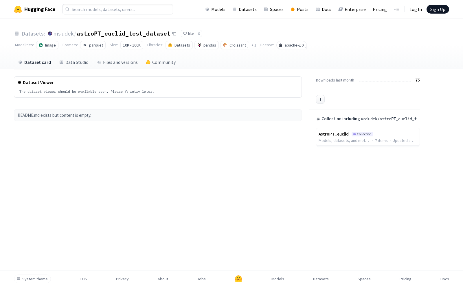
Task: Click the like heart button
Action: click(188, 34)
